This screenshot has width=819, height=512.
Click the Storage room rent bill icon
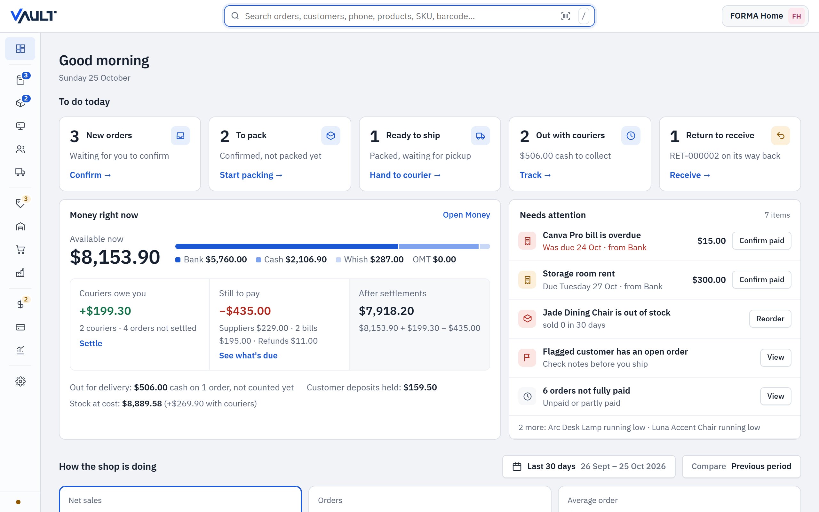tap(527, 280)
